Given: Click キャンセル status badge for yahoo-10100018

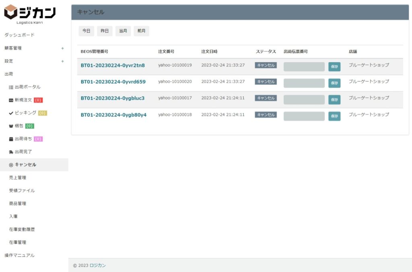Looking at the screenshot, I should coord(266,115).
